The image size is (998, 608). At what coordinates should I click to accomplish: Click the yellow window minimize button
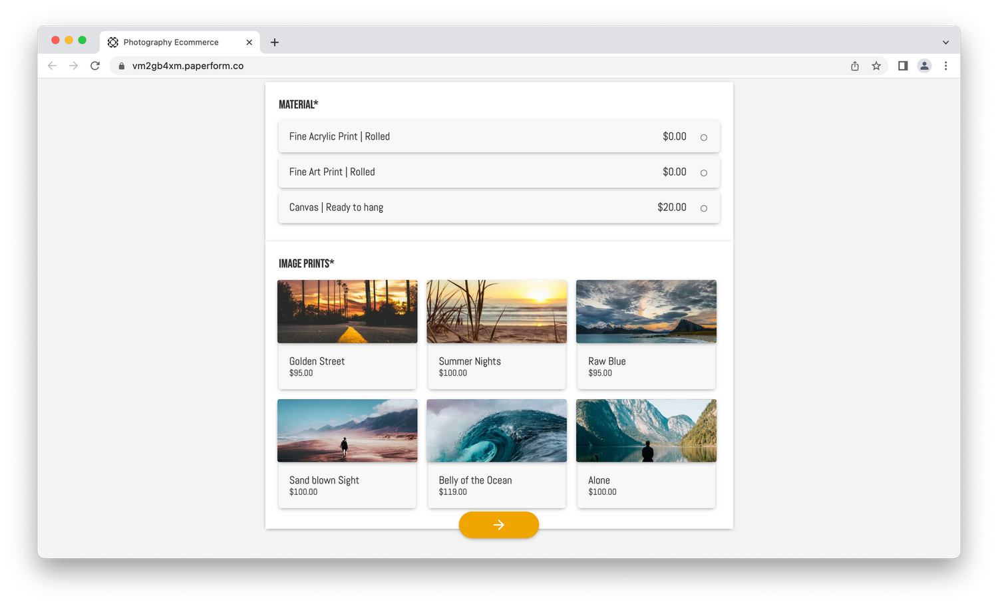69,41
